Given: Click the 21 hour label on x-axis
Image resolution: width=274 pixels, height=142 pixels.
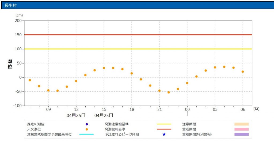Looking at the screenshot, I should [x=159, y=109].
